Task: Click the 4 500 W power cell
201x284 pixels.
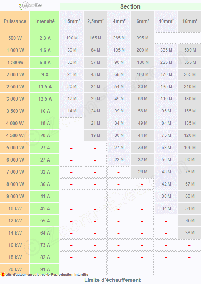Action: point(15,135)
